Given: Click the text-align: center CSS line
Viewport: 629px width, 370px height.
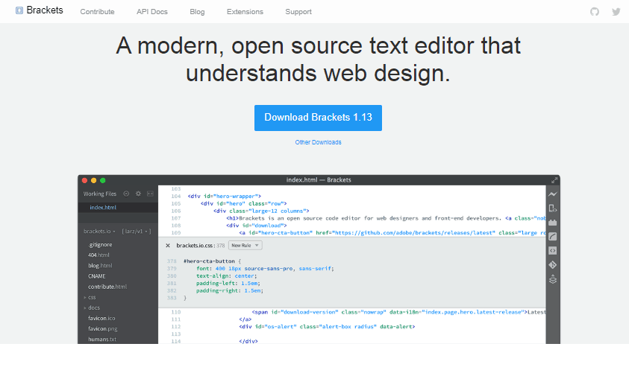Looking at the screenshot, I should pos(227,276).
